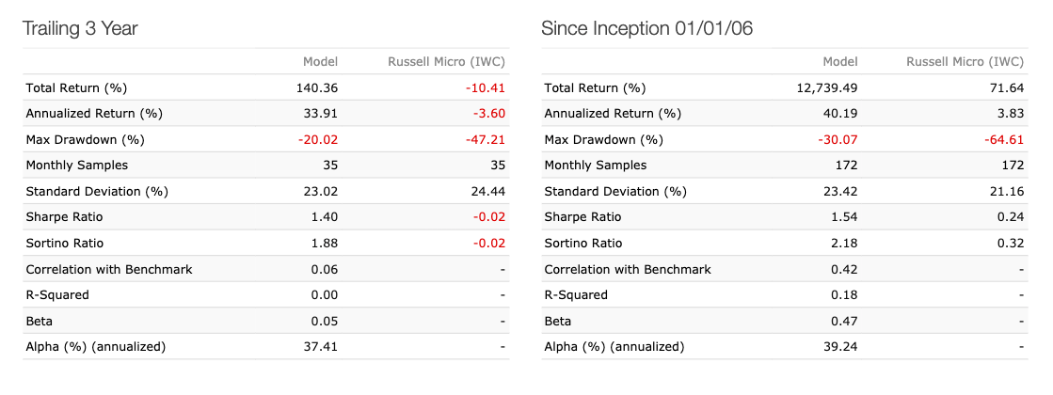Select the Max Drawdown value -20.02
1053x395 pixels.
(x=318, y=140)
